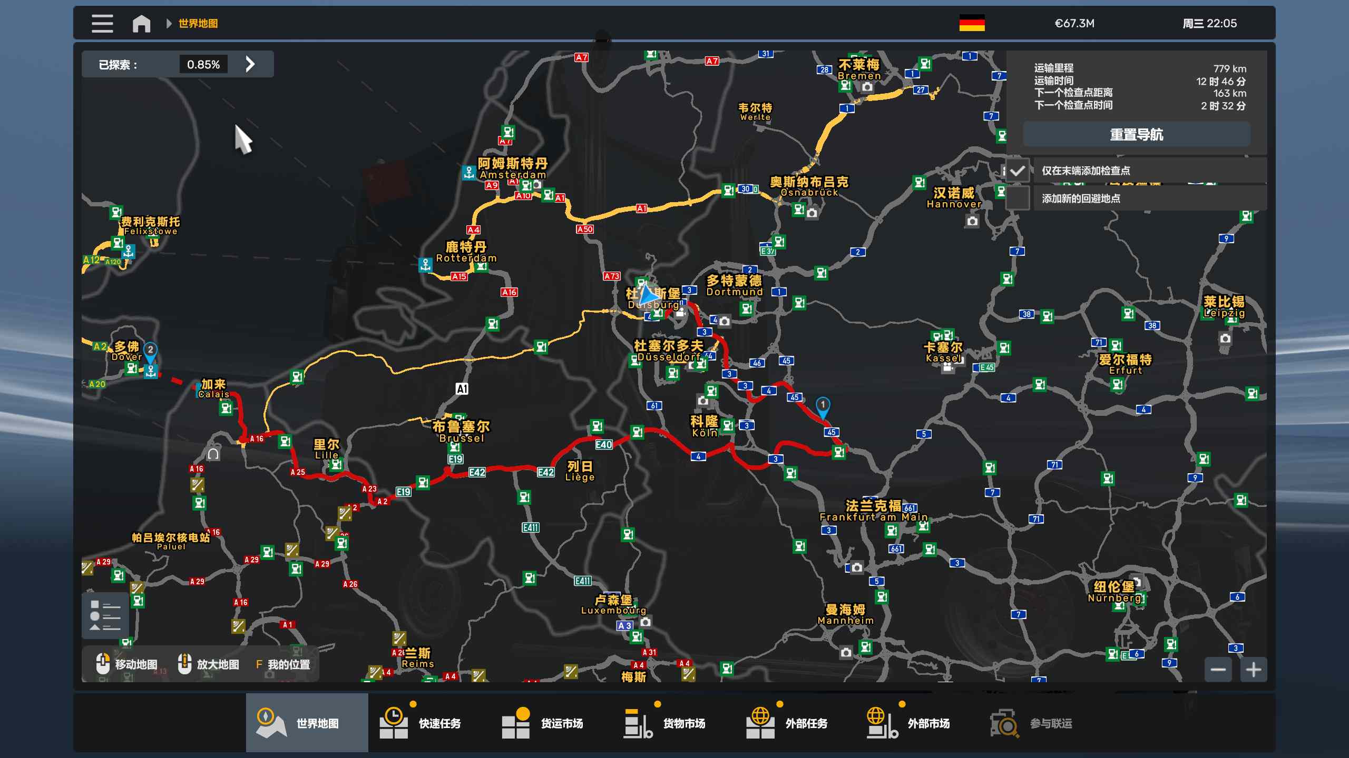
Task: Click gas station icon by Calais
Action: click(x=226, y=408)
